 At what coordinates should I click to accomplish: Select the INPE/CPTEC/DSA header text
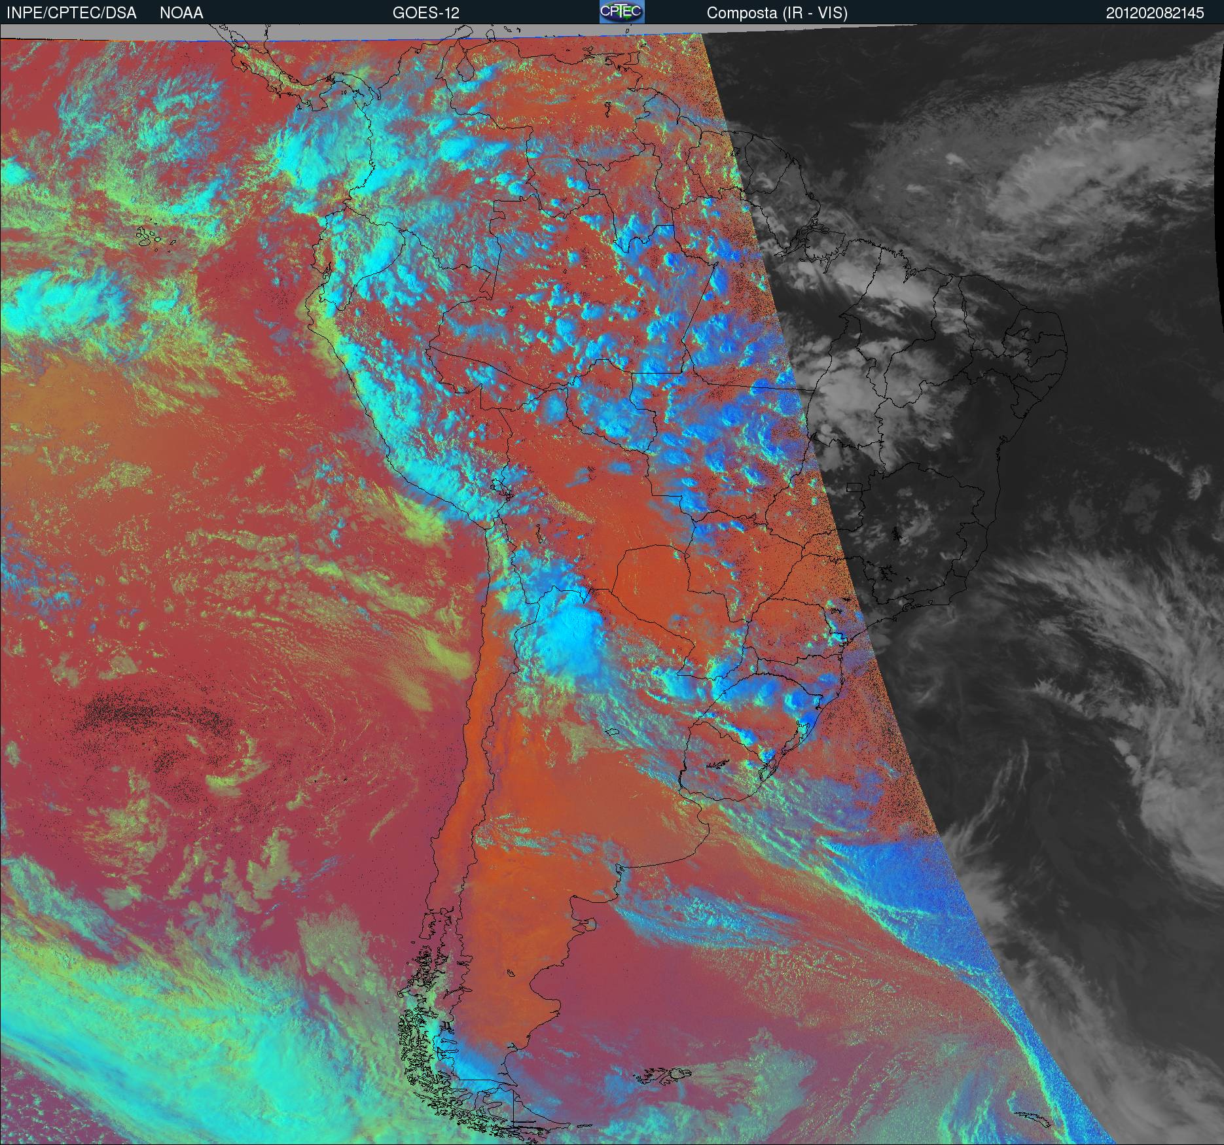(71, 13)
